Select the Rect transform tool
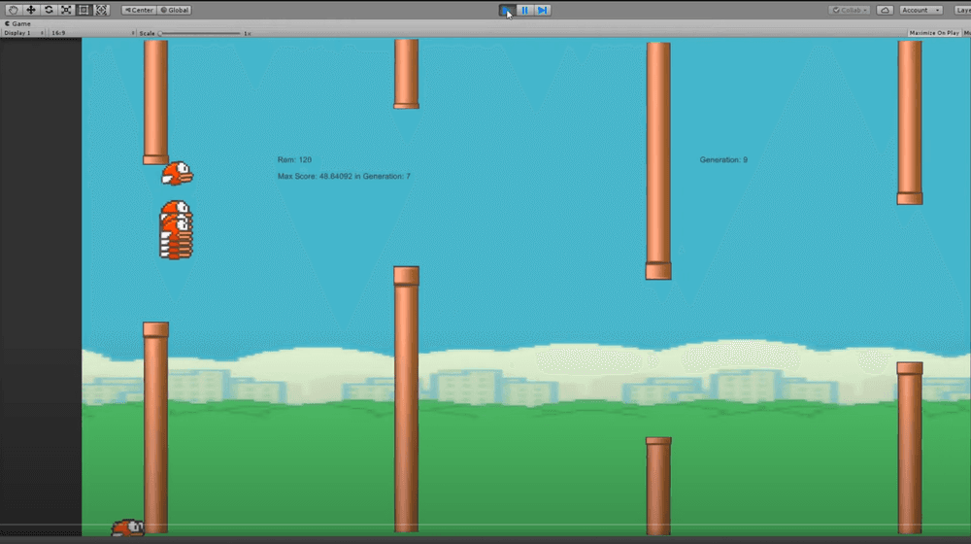 (x=84, y=10)
